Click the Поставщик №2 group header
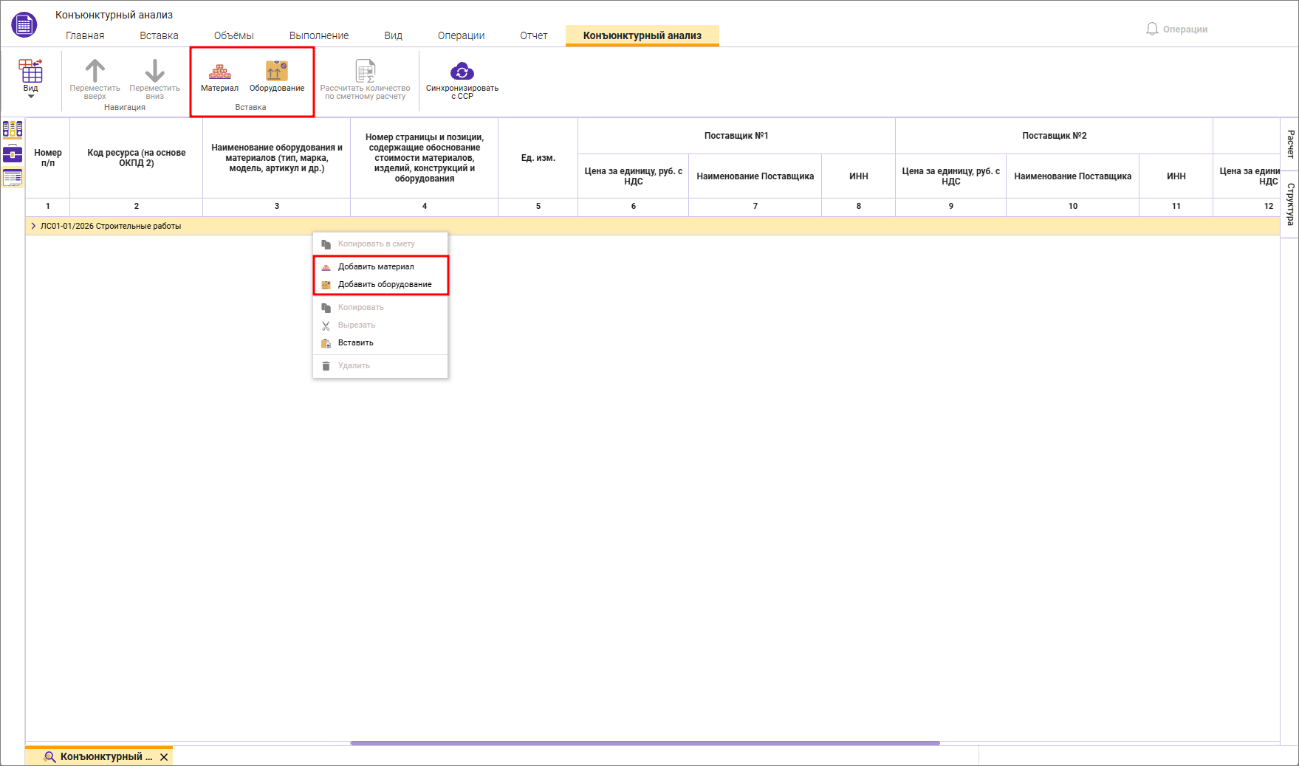This screenshot has height=766, width=1299. 1054,136
